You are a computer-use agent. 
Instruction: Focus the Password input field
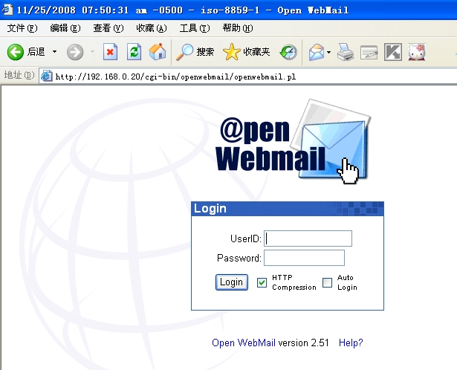pyautogui.click(x=304, y=258)
